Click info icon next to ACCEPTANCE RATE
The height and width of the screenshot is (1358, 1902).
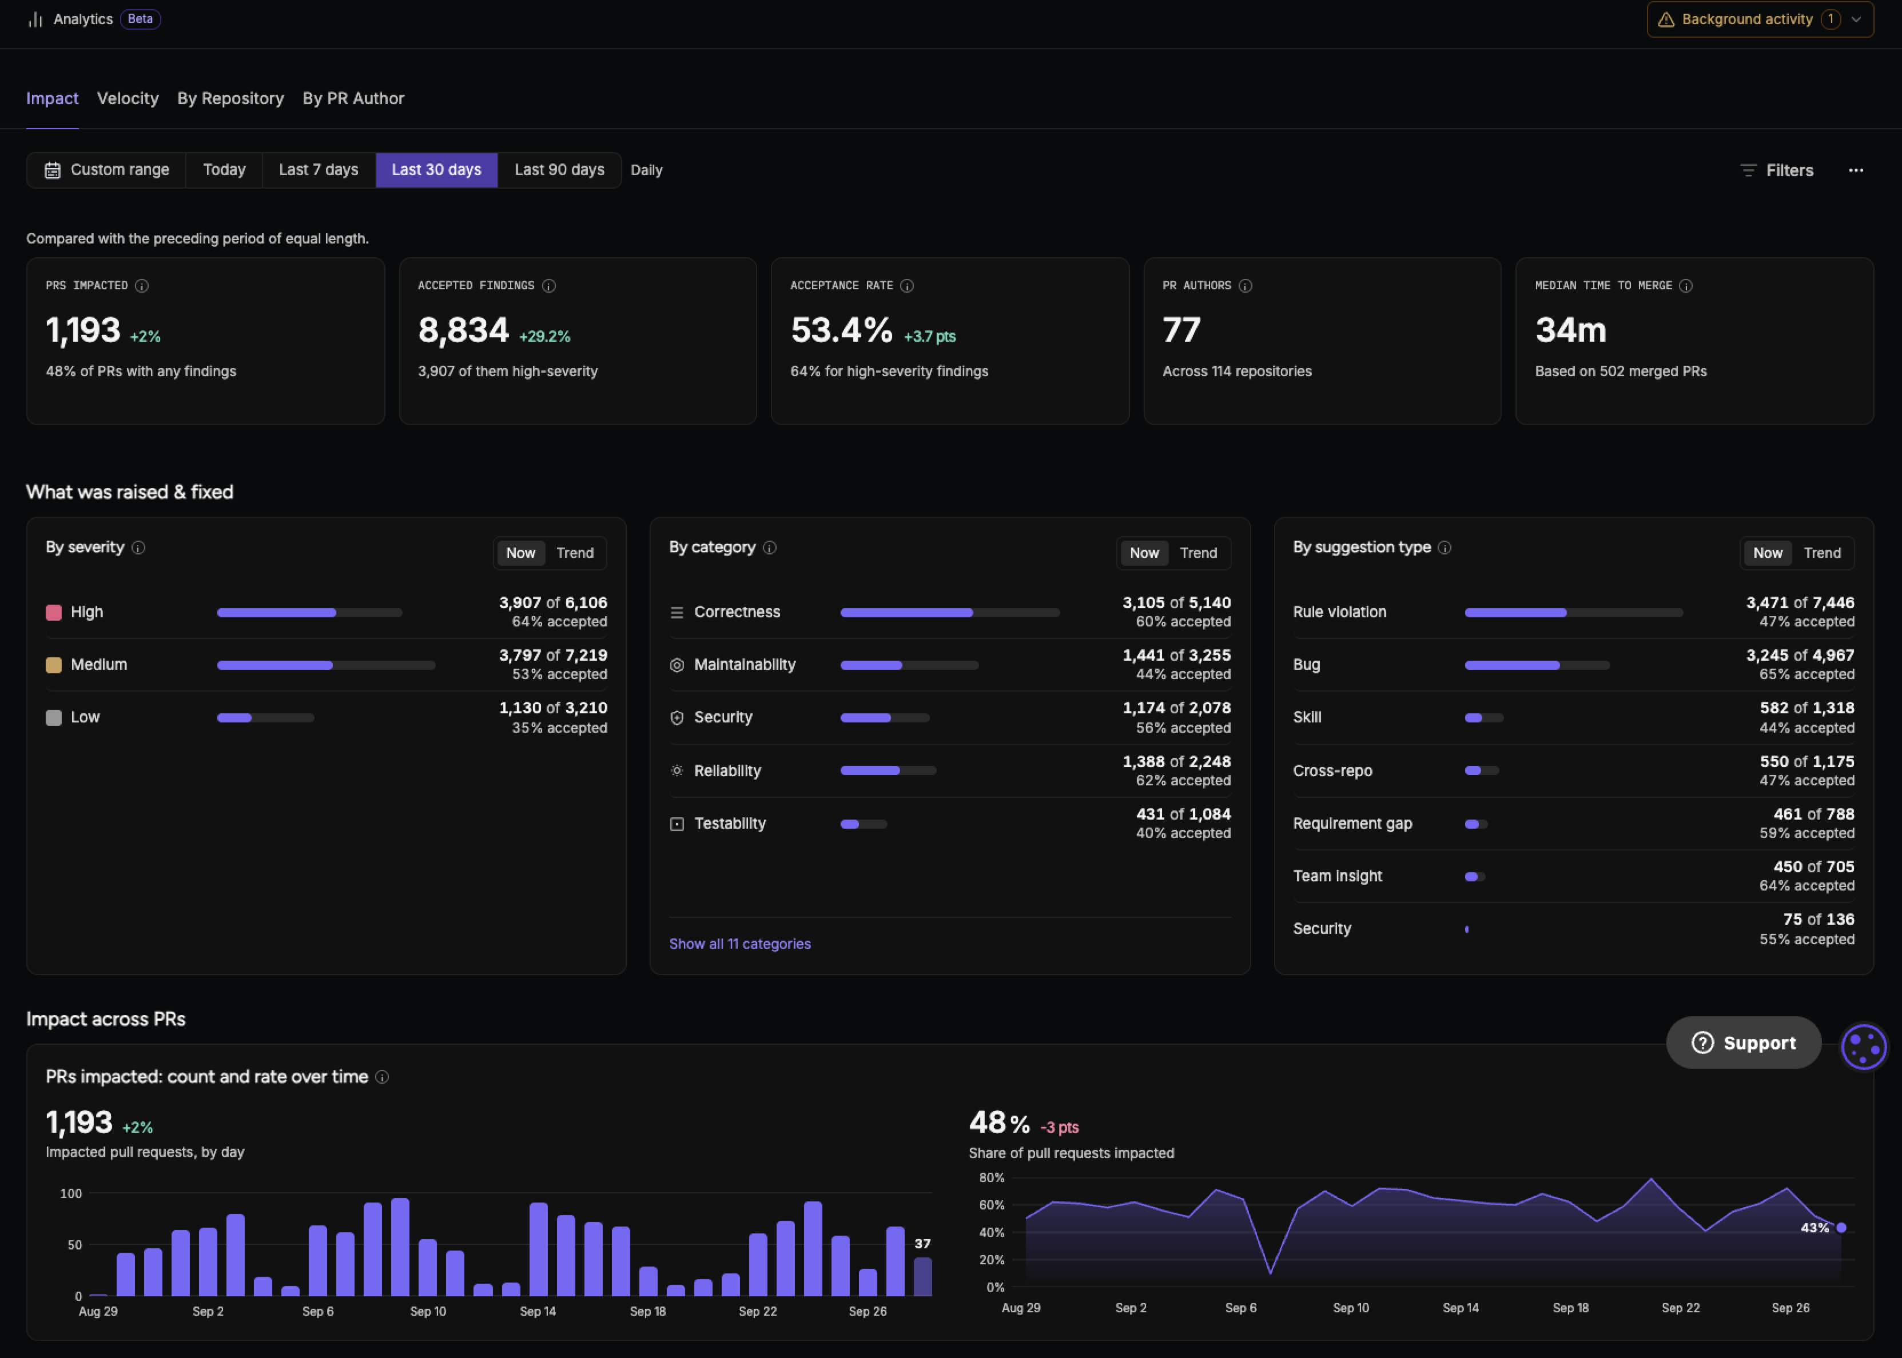click(906, 286)
